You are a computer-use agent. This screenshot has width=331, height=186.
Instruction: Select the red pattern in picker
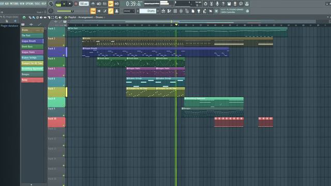[32, 80]
